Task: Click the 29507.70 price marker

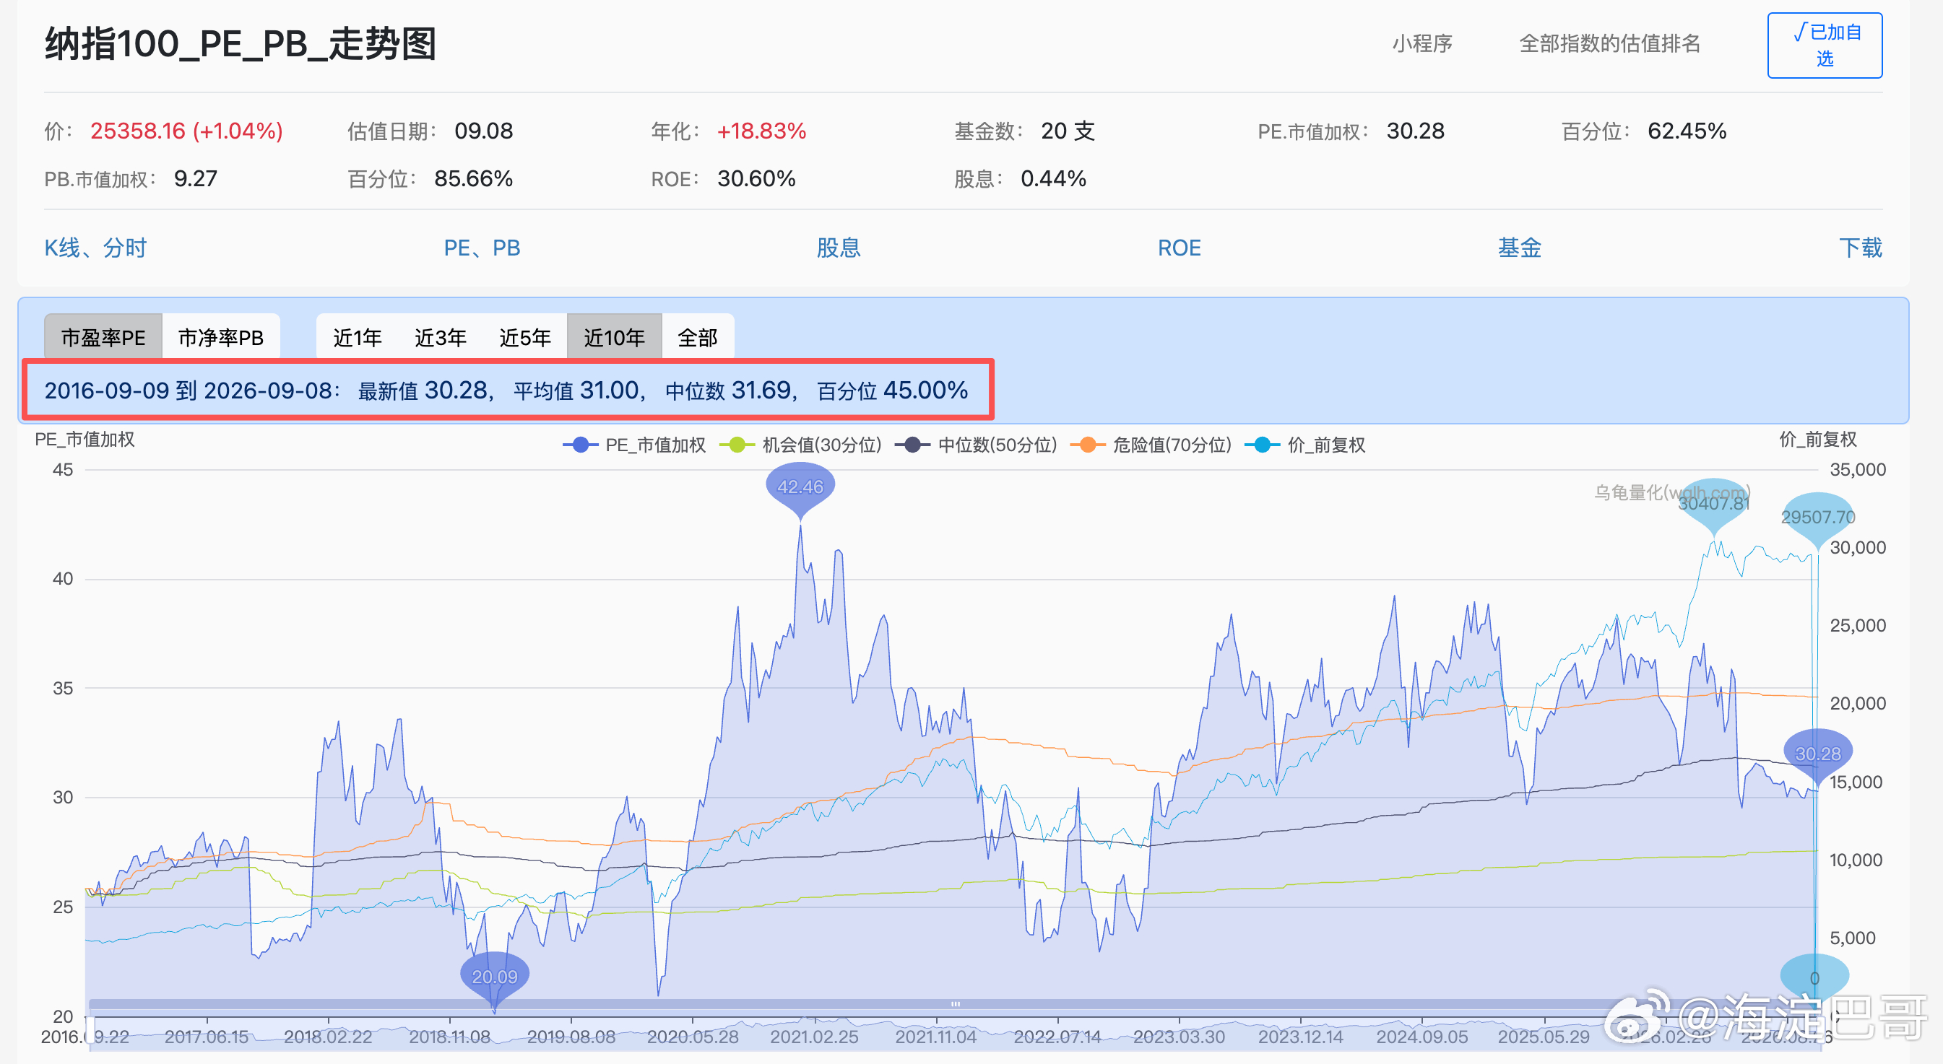Action: 1818,517
